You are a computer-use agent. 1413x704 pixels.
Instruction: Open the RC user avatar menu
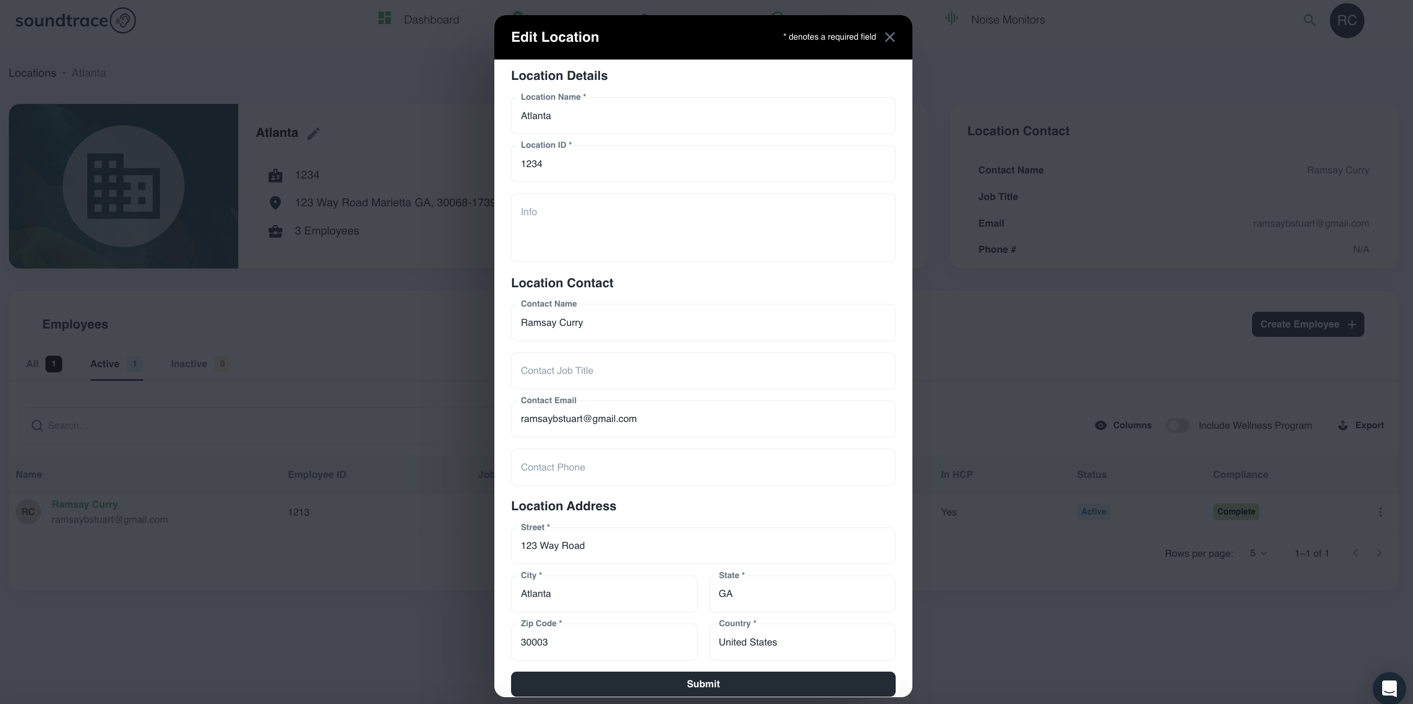(1347, 20)
